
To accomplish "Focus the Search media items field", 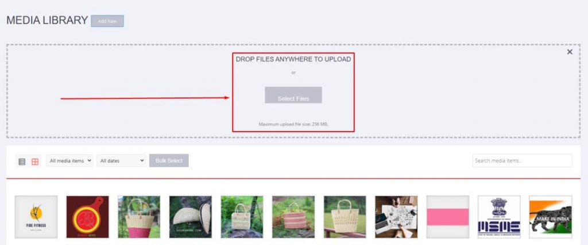I will (523, 160).
